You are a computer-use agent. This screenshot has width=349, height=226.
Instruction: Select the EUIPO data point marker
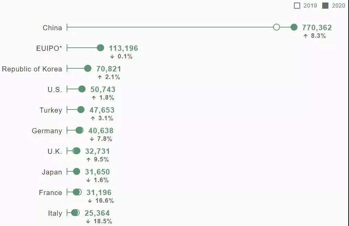point(100,48)
